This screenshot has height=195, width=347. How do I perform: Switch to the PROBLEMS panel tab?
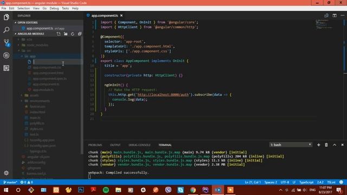tap(95, 145)
